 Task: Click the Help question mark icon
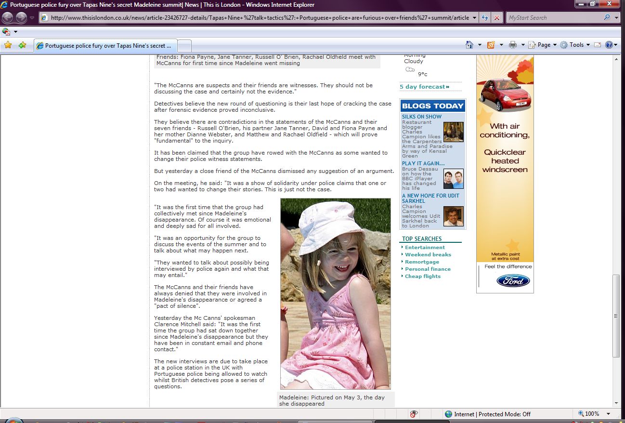click(609, 45)
